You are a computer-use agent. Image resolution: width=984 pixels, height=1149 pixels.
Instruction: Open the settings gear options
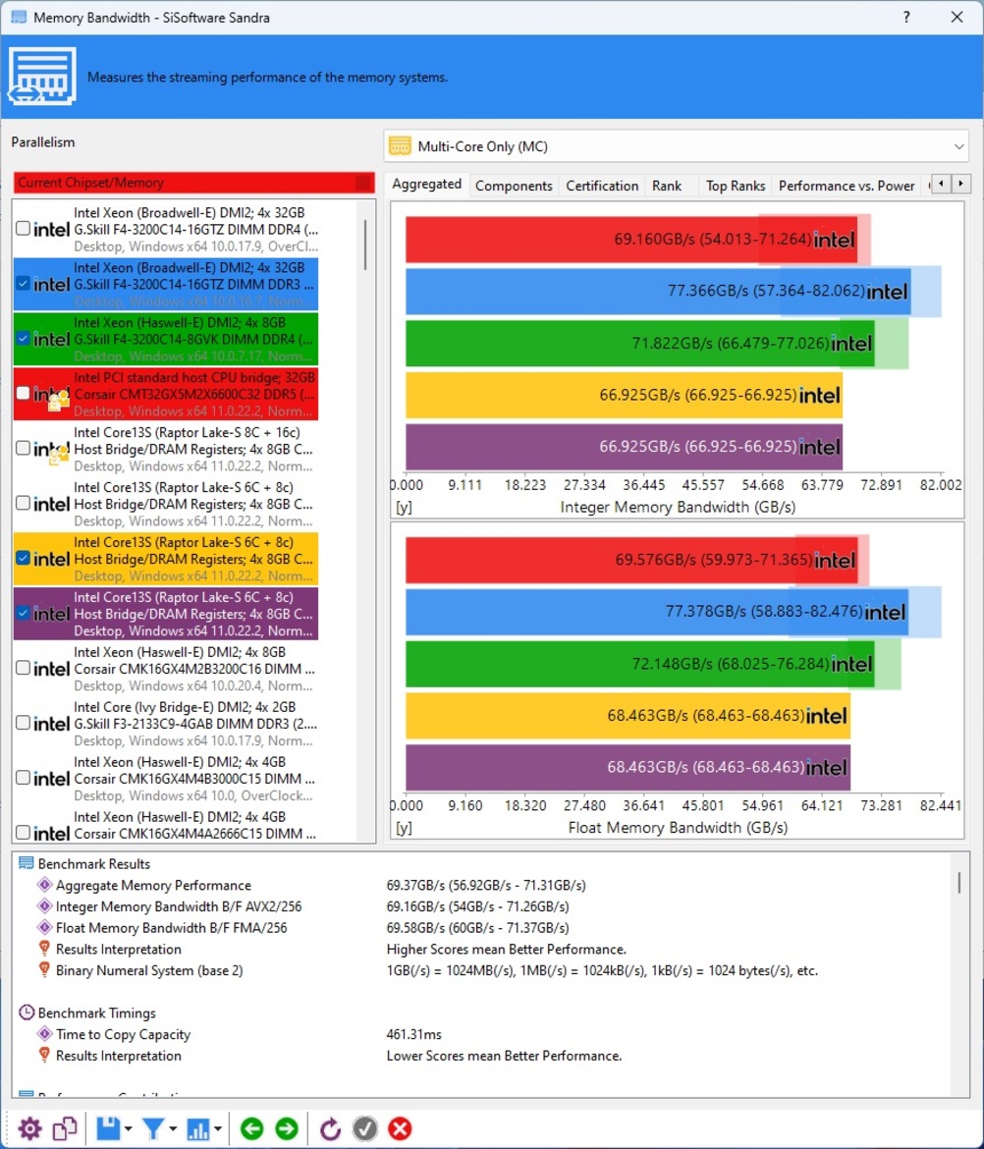click(30, 1128)
